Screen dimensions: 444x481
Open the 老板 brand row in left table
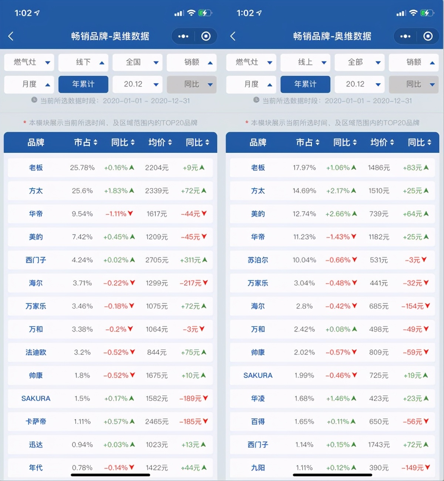click(36, 168)
